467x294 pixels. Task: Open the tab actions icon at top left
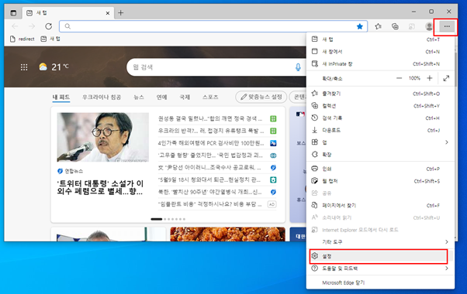pos(13,13)
